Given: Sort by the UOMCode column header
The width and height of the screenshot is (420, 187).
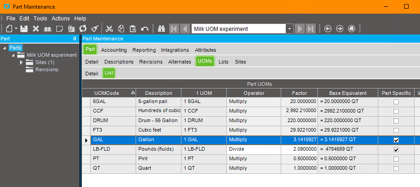Looking at the screenshot, I should pos(113,93).
